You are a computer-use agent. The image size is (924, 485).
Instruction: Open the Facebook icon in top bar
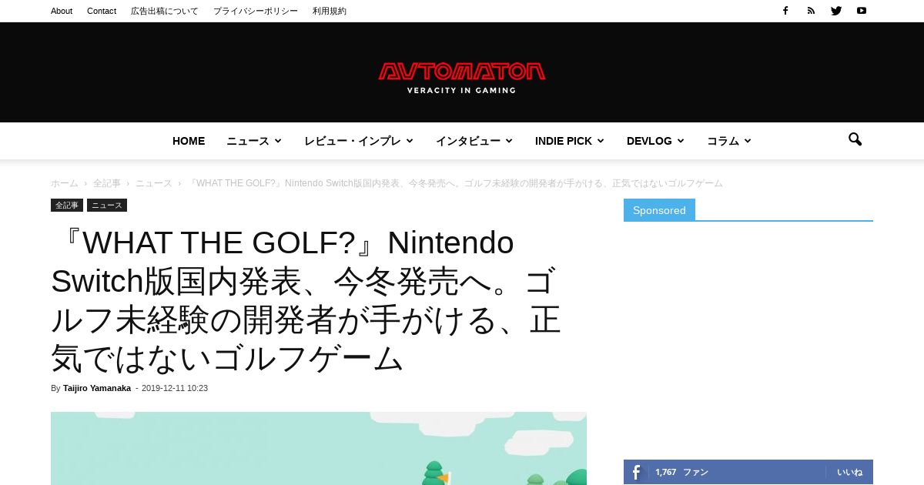click(785, 11)
